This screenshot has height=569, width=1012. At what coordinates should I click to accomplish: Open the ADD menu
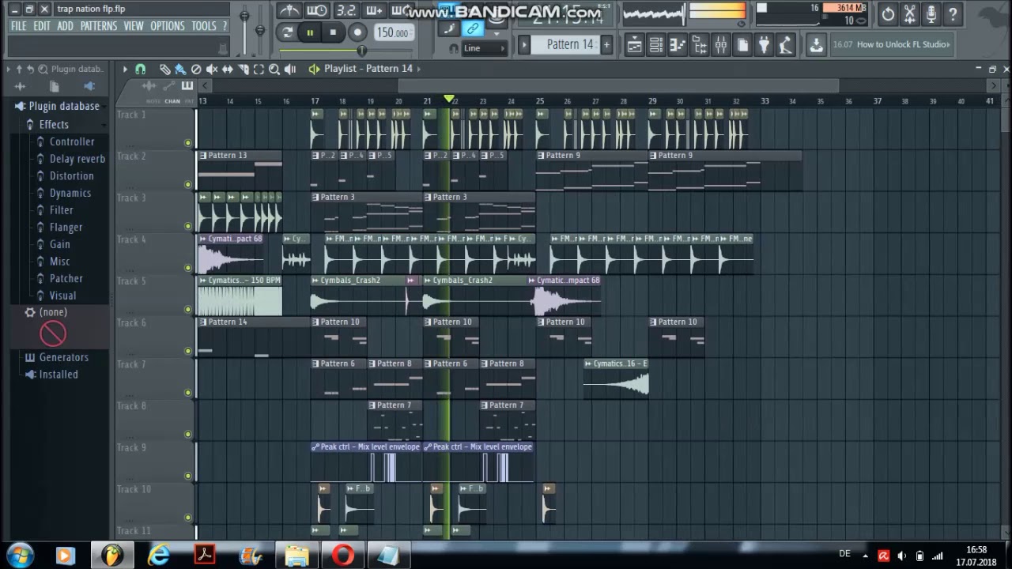click(65, 26)
